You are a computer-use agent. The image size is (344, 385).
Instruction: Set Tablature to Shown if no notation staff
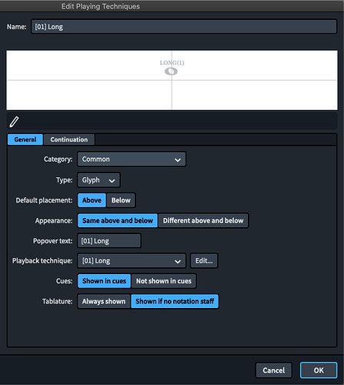click(175, 301)
